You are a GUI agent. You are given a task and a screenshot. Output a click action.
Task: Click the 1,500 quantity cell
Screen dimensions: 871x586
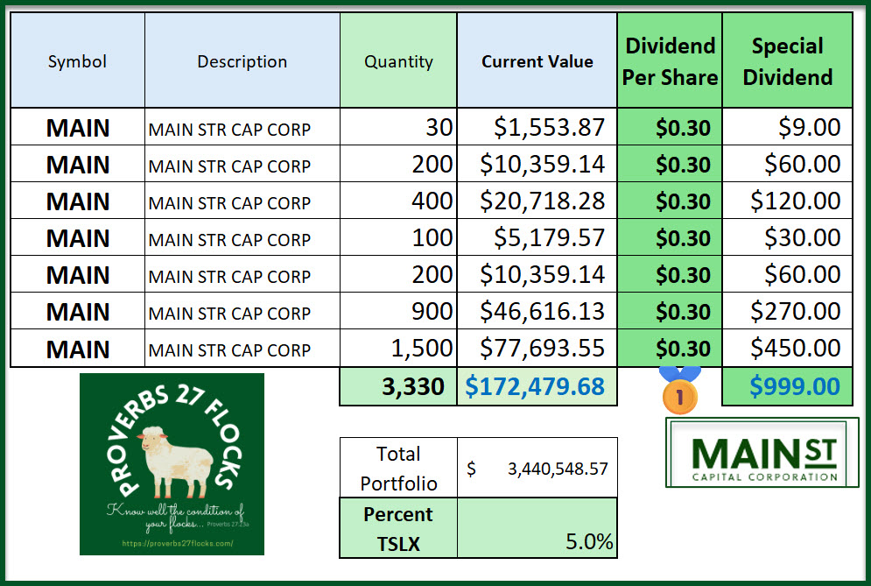point(398,348)
